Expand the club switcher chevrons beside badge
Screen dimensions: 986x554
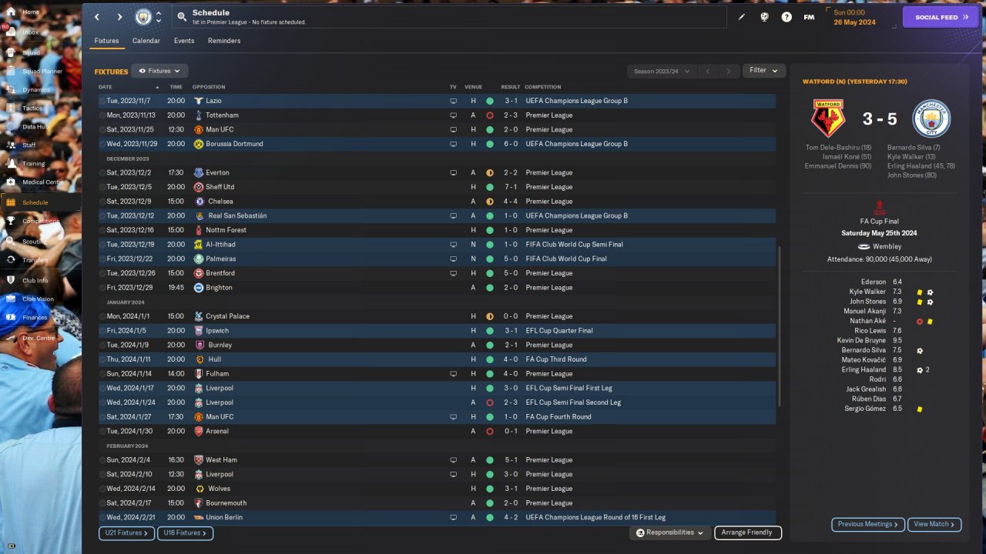click(158, 16)
